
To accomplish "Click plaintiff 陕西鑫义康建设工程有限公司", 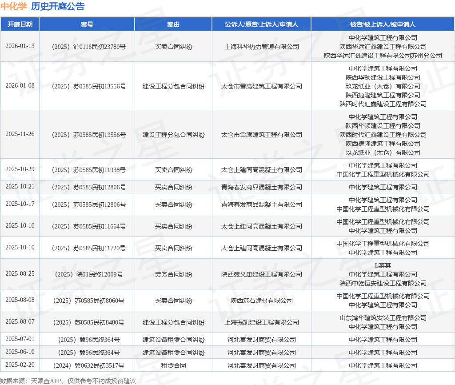I will click(x=261, y=274).
